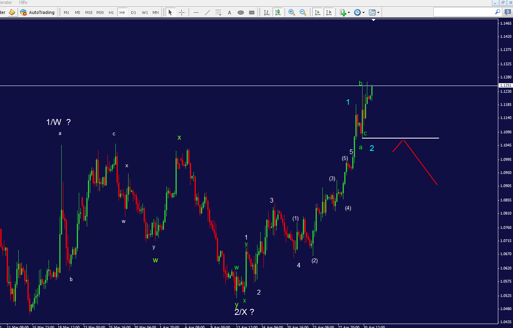Pick the Ellipse drawing tool
513x328 pixels.
pos(240,12)
